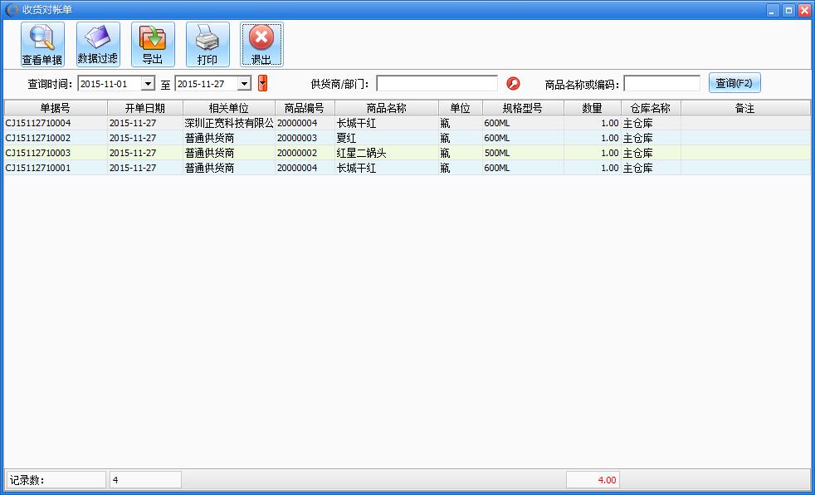Focus the 供货商/部门 input field
The height and width of the screenshot is (495, 815).
pos(437,84)
